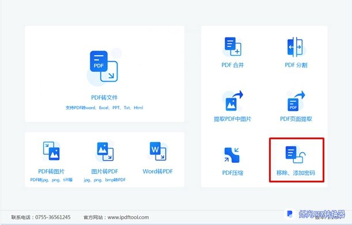
Task: Click the PDF页面提取 label
Action: point(296,119)
